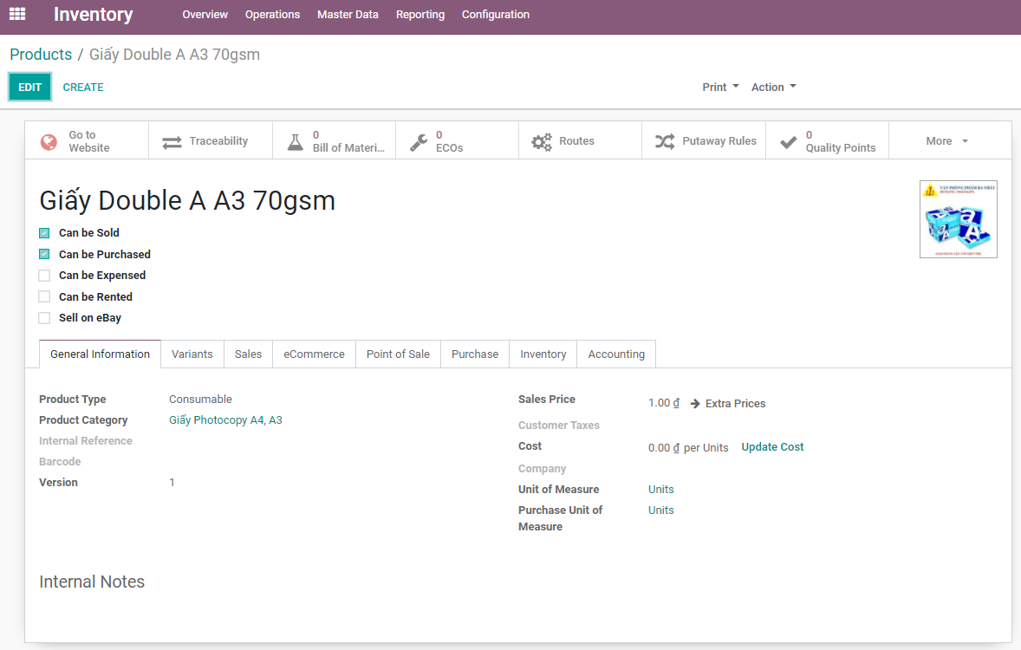Image resolution: width=1021 pixels, height=650 pixels.
Task: Click the Traceability arrows icon
Action: tap(172, 142)
